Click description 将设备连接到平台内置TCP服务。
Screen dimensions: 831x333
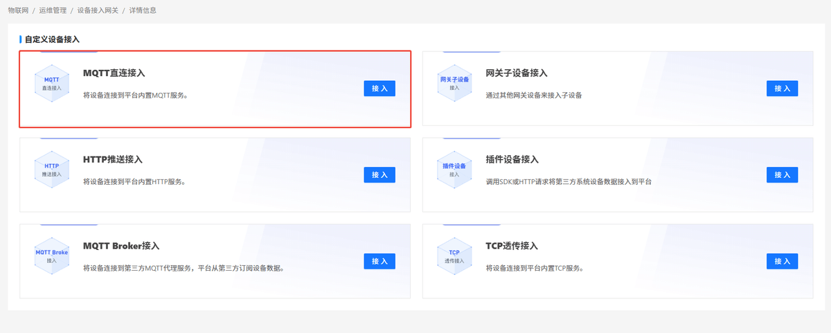coord(535,268)
